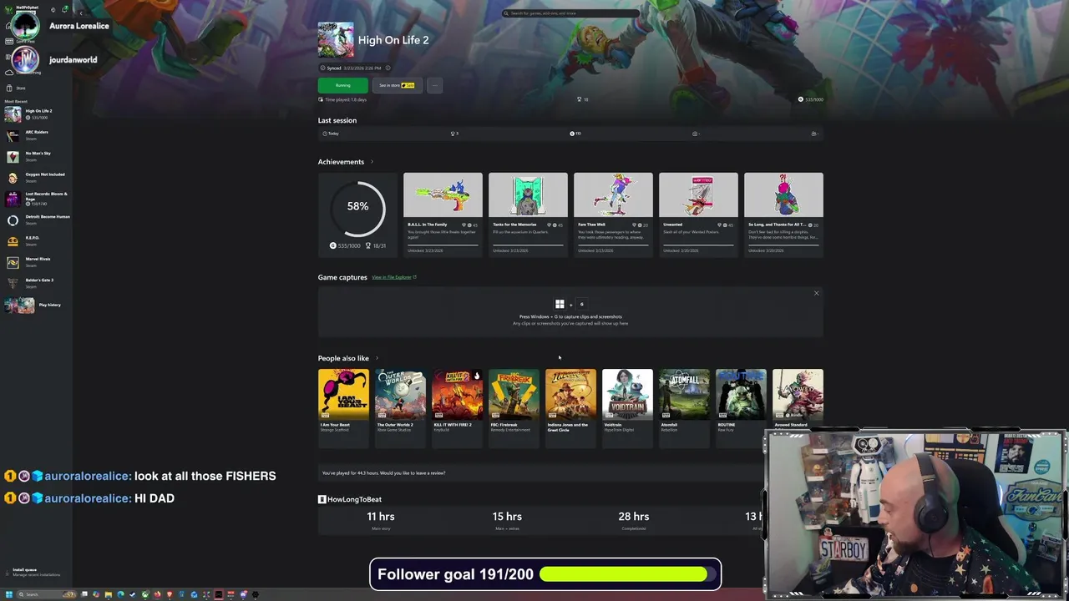Click the gamerscore 535/1000 in header
The image size is (1069, 601).
(810, 99)
